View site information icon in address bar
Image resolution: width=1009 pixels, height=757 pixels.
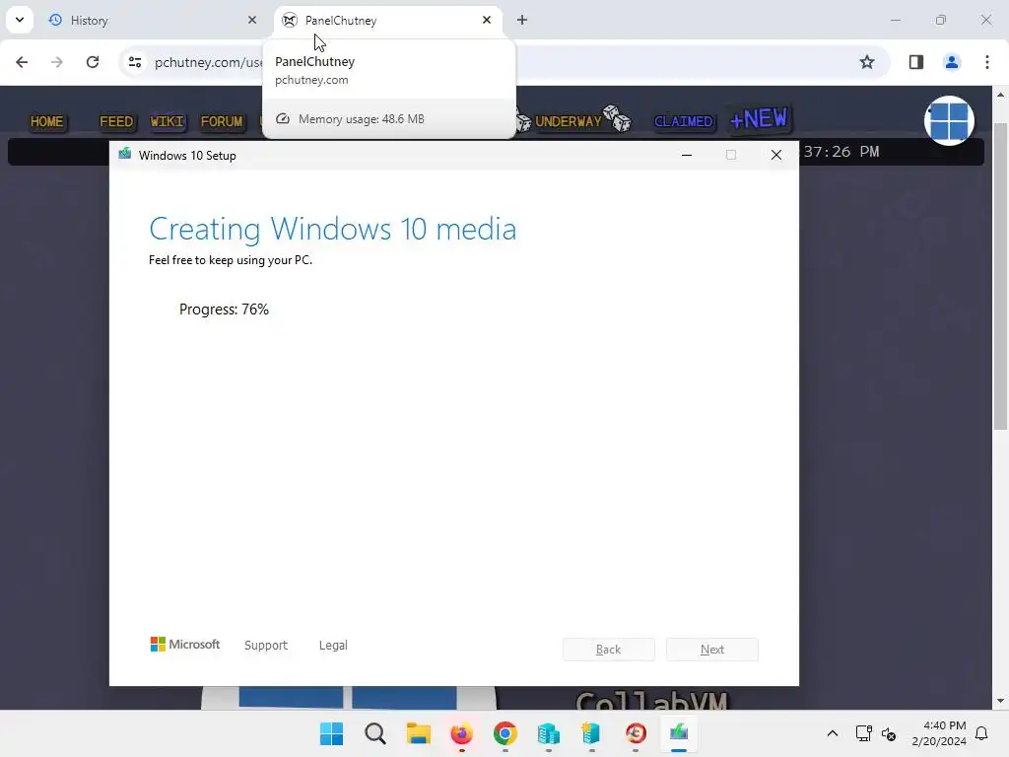coord(135,62)
